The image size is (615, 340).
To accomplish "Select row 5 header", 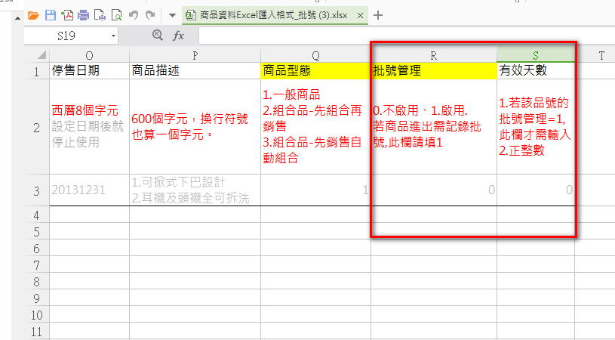I will point(37,232).
